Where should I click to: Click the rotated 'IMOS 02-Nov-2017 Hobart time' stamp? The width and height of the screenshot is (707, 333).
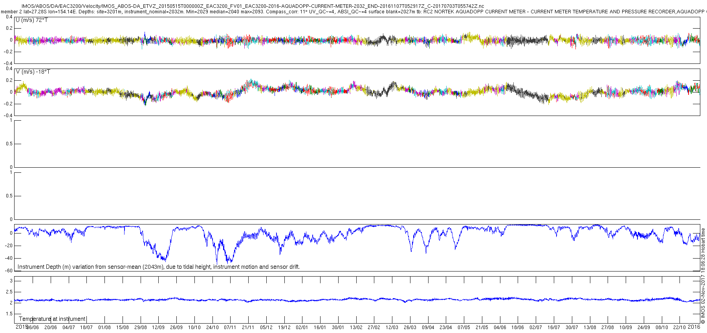(x=703, y=276)
